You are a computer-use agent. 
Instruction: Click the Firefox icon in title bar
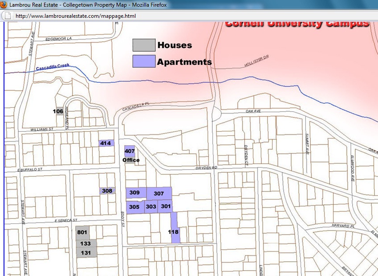pos(4,5)
